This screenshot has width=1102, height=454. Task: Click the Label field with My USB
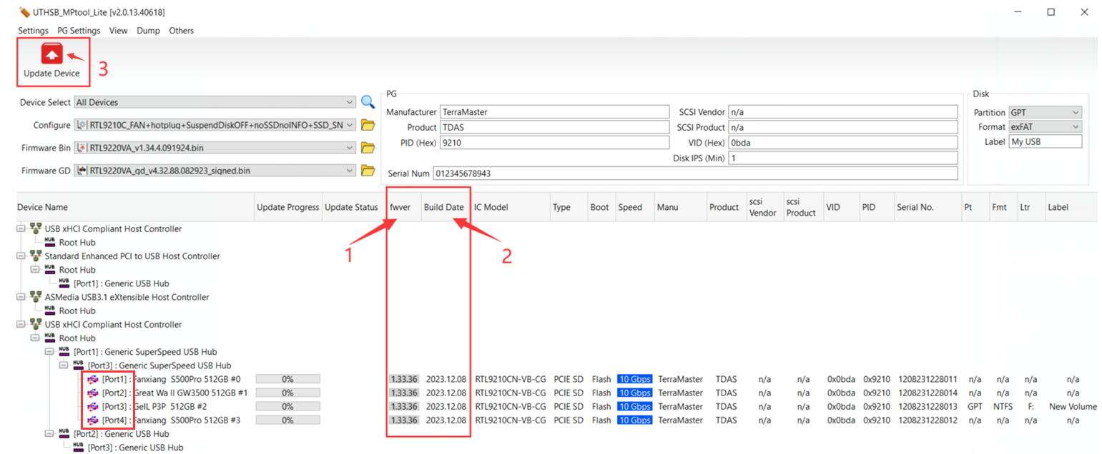[x=1045, y=141]
